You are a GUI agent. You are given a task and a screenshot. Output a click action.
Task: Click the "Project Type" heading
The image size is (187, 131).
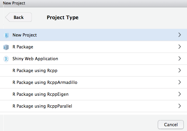[x=63, y=18]
